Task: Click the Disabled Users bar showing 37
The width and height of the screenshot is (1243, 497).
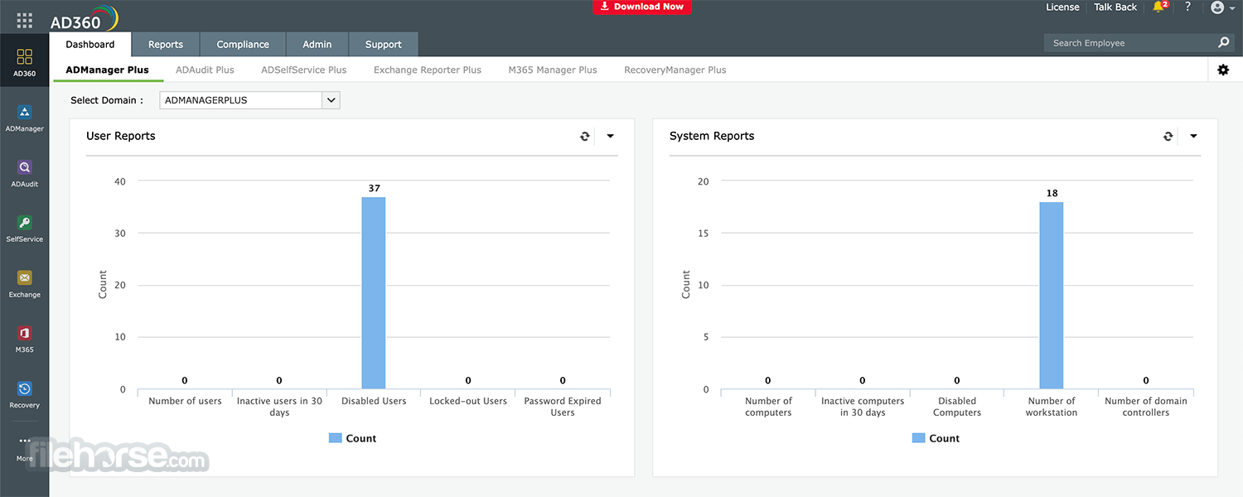Action: tap(374, 293)
